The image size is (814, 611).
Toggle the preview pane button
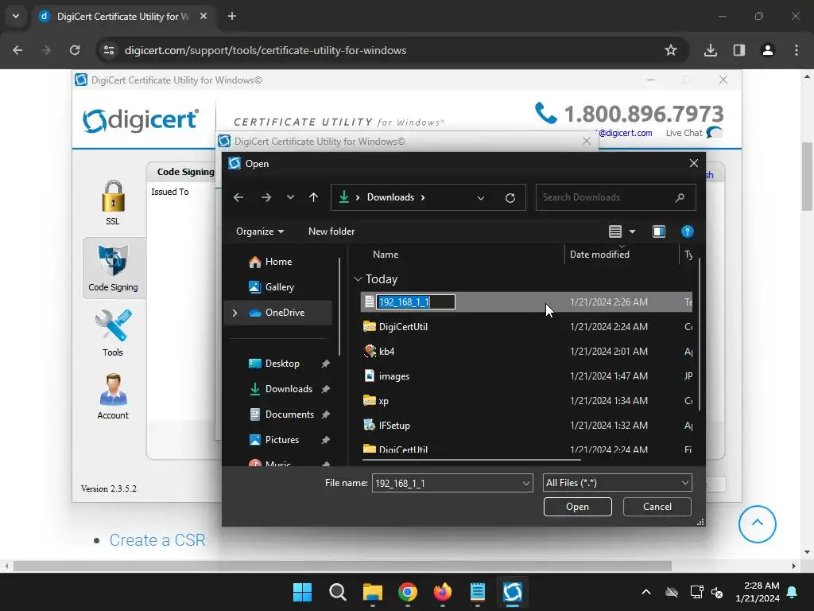tap(659, 232)
